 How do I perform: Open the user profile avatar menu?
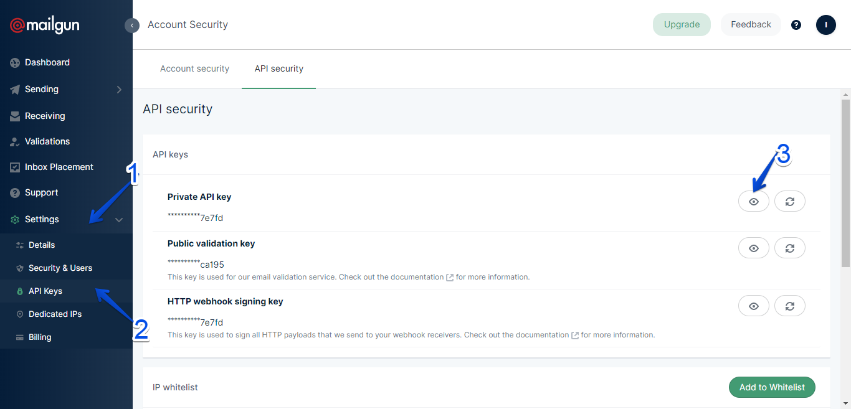click(826, 25)
